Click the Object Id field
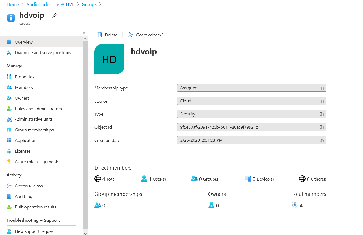This screenshot has width=363, height=235. (252, 127)
